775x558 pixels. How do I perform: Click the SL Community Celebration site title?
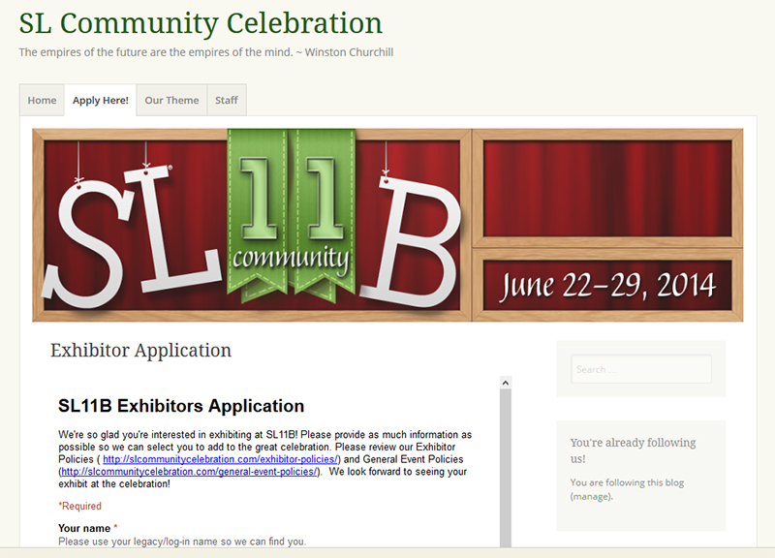click(x=201, y=23)
